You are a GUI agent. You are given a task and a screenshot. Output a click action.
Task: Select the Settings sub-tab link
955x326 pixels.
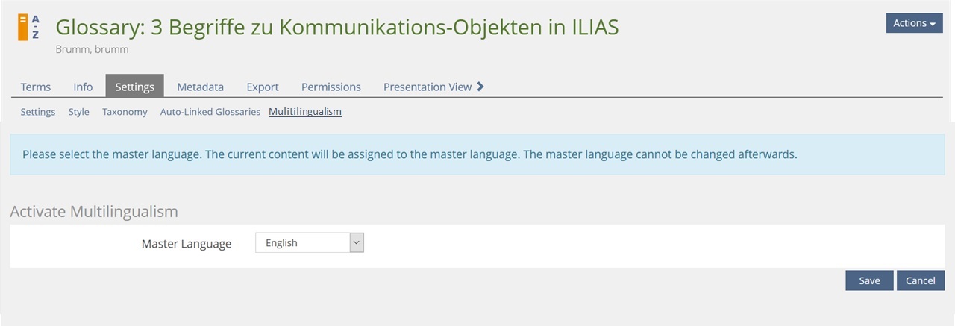38,112
